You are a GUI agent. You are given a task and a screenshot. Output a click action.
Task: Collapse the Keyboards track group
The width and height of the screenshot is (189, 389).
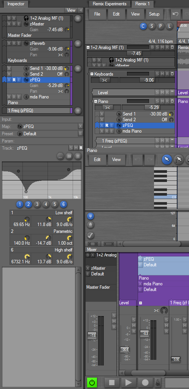[92, 74]
